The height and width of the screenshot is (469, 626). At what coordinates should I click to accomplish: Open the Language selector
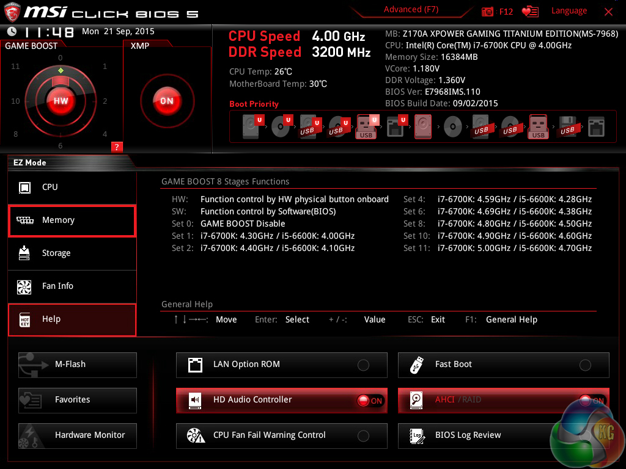tap(569, 11)
